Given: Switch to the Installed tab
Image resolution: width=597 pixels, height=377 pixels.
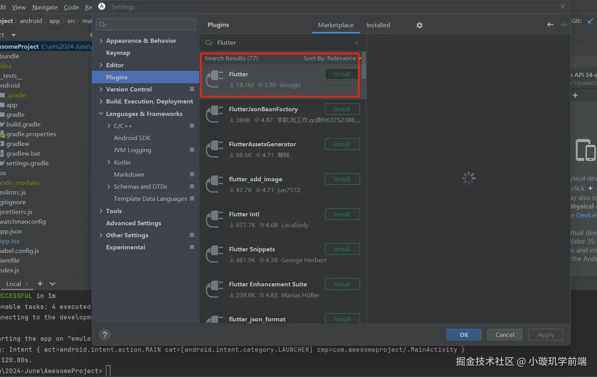Looking at the screenshot, I should coord(378,25).
